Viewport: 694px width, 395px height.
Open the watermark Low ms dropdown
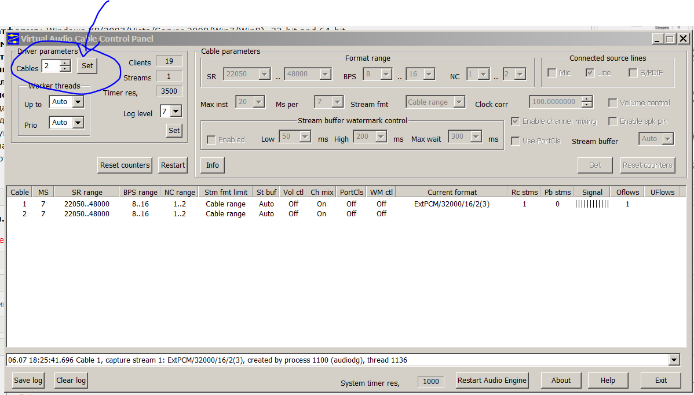(x=305, y=137)
